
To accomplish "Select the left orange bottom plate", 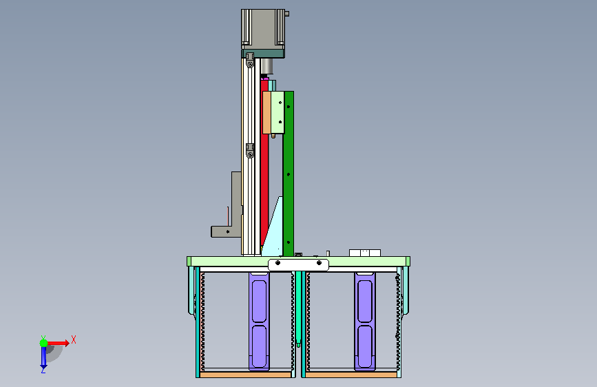I will pos(246,375).
